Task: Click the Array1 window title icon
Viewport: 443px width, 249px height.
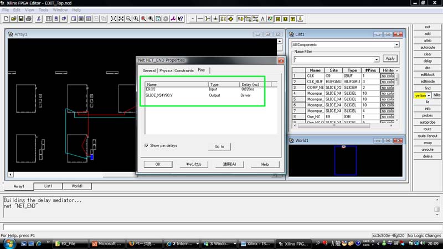Action: 11,34
